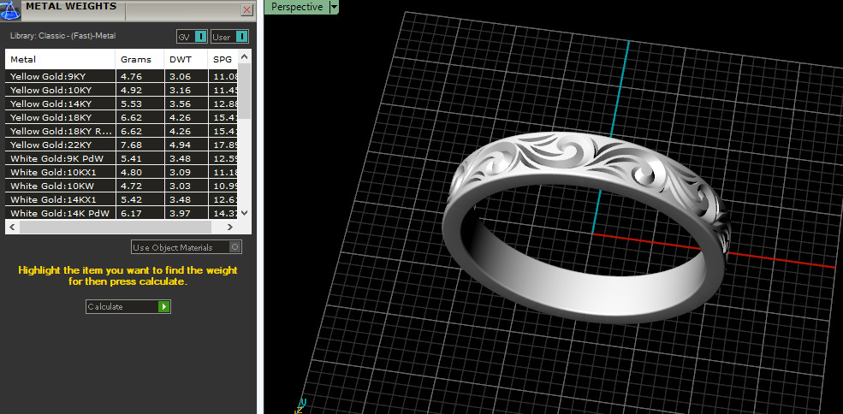Click the 5.41 grams value

click(131, 158)
